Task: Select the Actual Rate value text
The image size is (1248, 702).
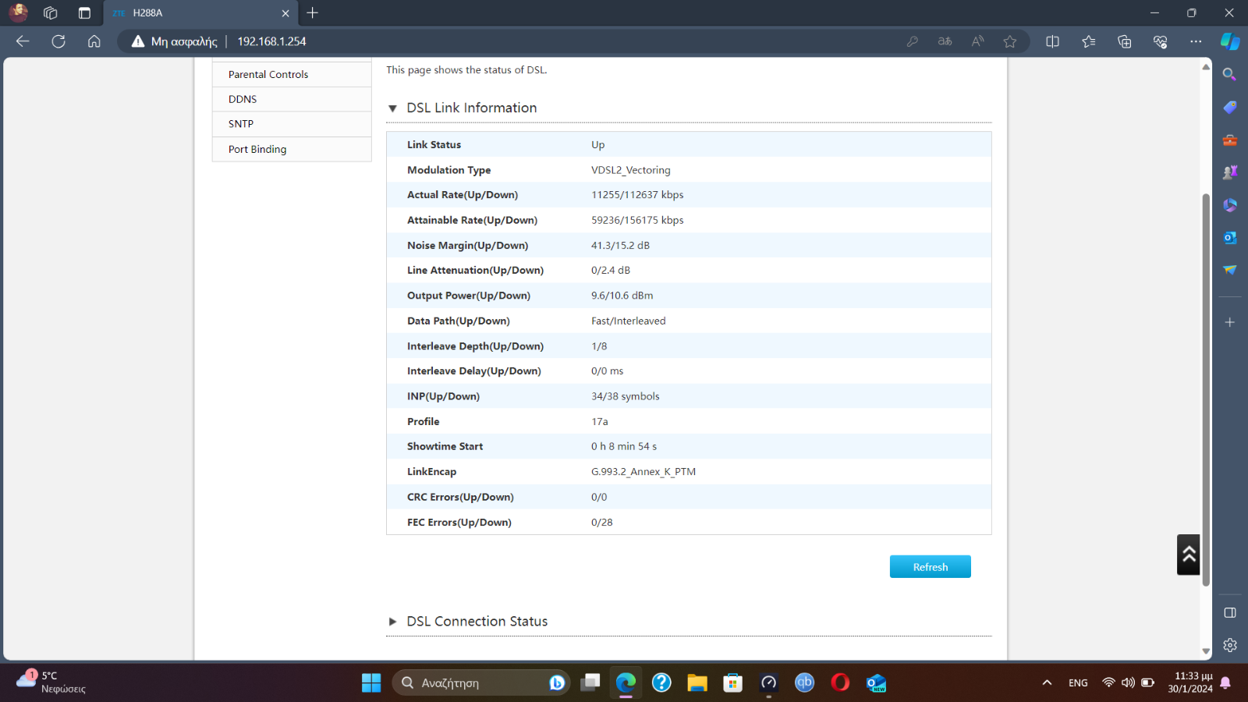Action: (637, 195)
